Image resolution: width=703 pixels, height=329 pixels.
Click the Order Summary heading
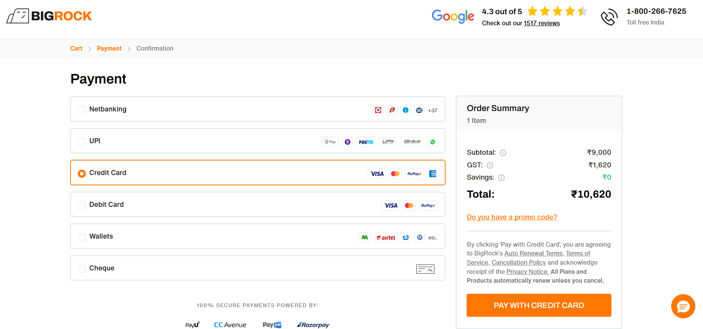coord(498,108)
